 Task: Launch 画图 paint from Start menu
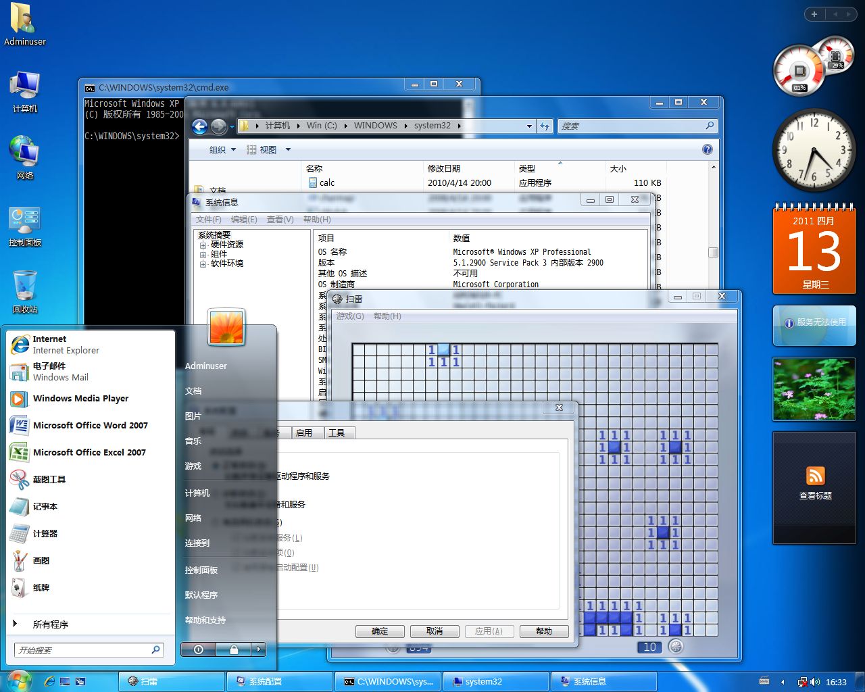click(91, 561)
